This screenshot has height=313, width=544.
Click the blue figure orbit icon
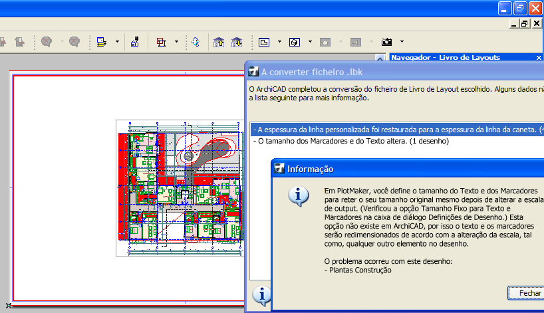coord(196,42)
